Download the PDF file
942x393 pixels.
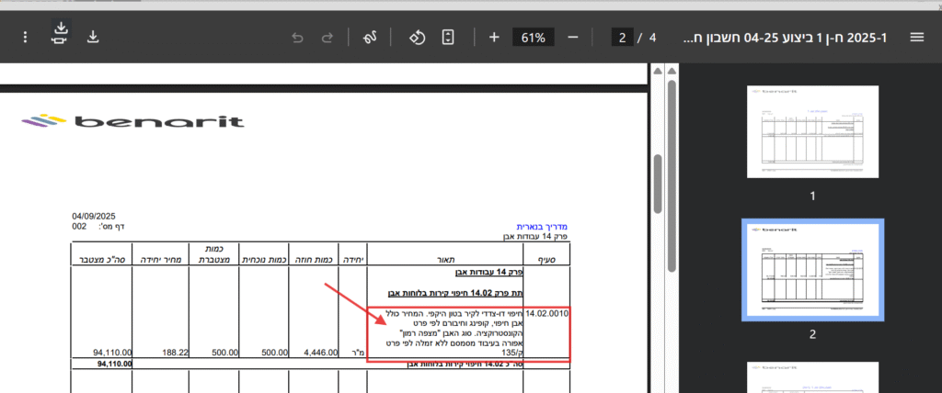click(x=93, y=38)
